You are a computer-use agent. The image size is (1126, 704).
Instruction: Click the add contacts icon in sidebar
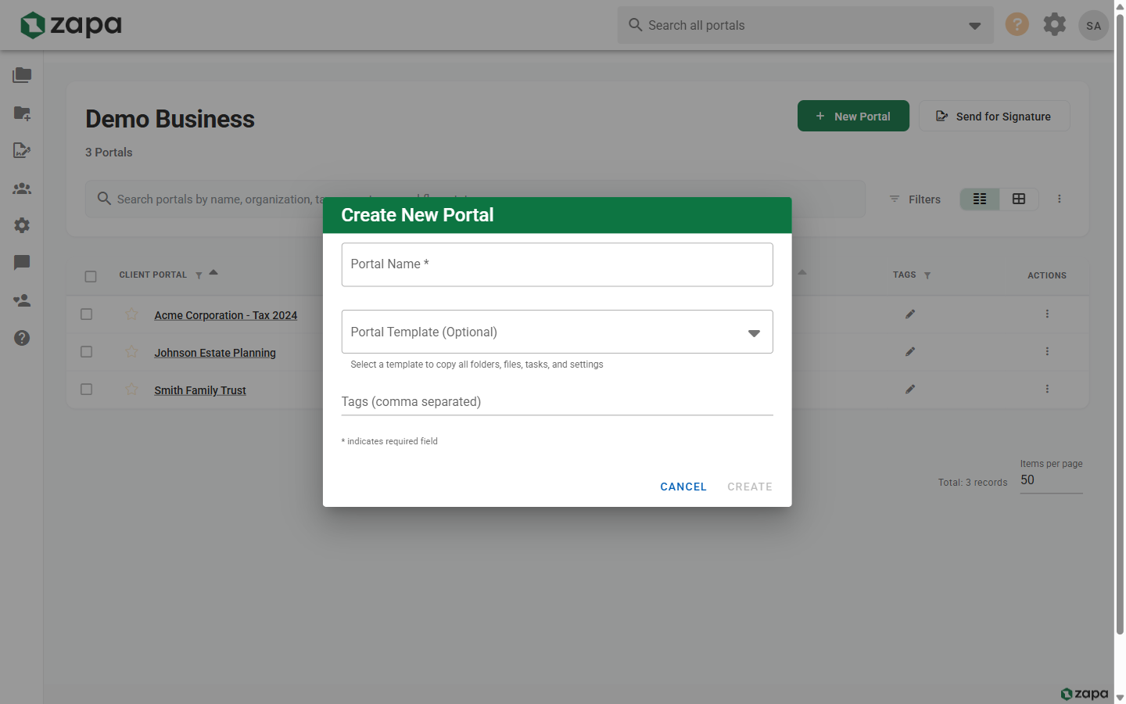click(x=22, y=300)
